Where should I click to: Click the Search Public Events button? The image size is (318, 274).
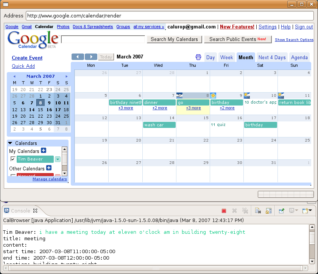point(237,39)
